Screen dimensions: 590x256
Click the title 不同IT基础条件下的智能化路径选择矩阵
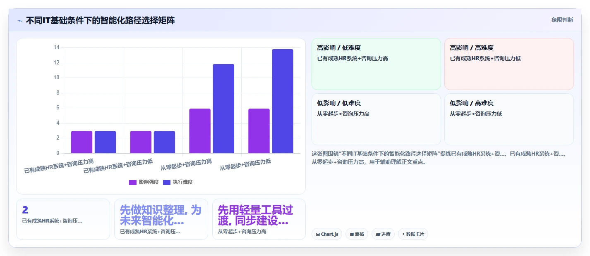point(100,20)
